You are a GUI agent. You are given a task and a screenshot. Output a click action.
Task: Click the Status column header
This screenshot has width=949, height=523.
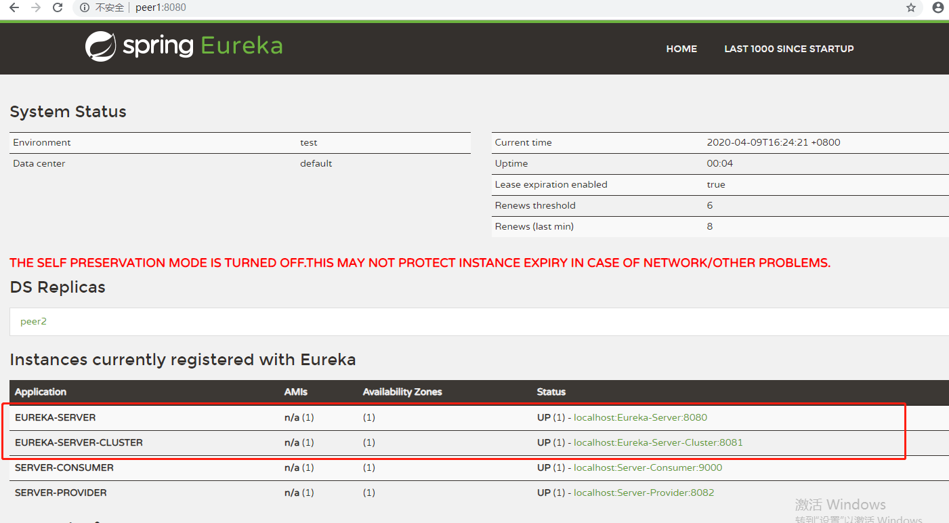pos(550,392)
